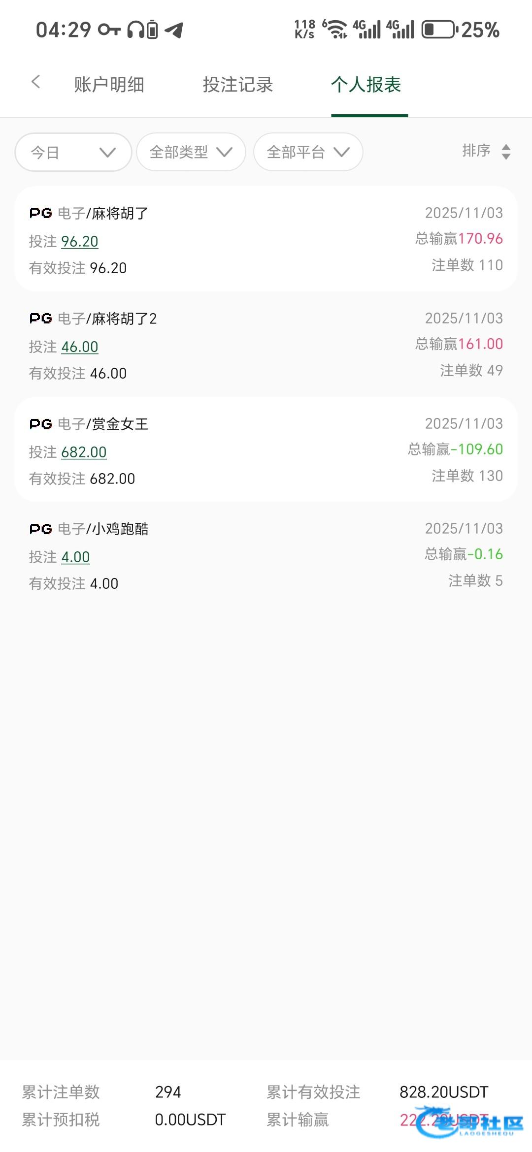The image size is (532, 1152).
Task: Open the 今日 date dropdown
Action: coord(73,152)
